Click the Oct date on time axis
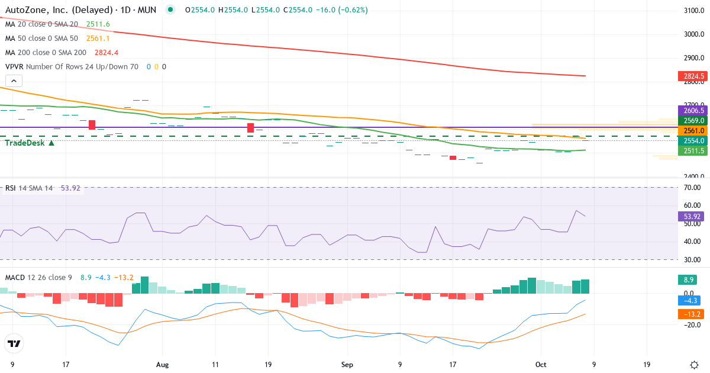Screen dimensions: 710x373 click(540, 365)
